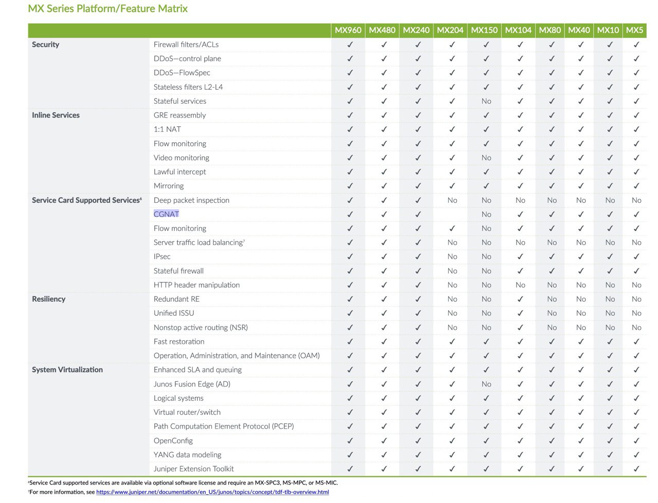Click the MX5 'No' in Redundant RE row
This screenshot has height=503, width=658.
tap(636, 299)
